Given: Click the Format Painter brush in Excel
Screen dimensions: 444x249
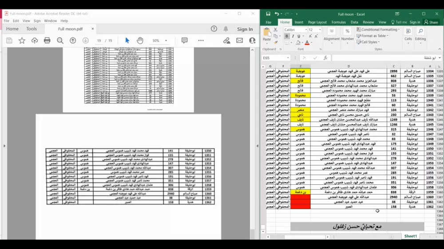Looking at the screenshot, I should click(275, 42).
